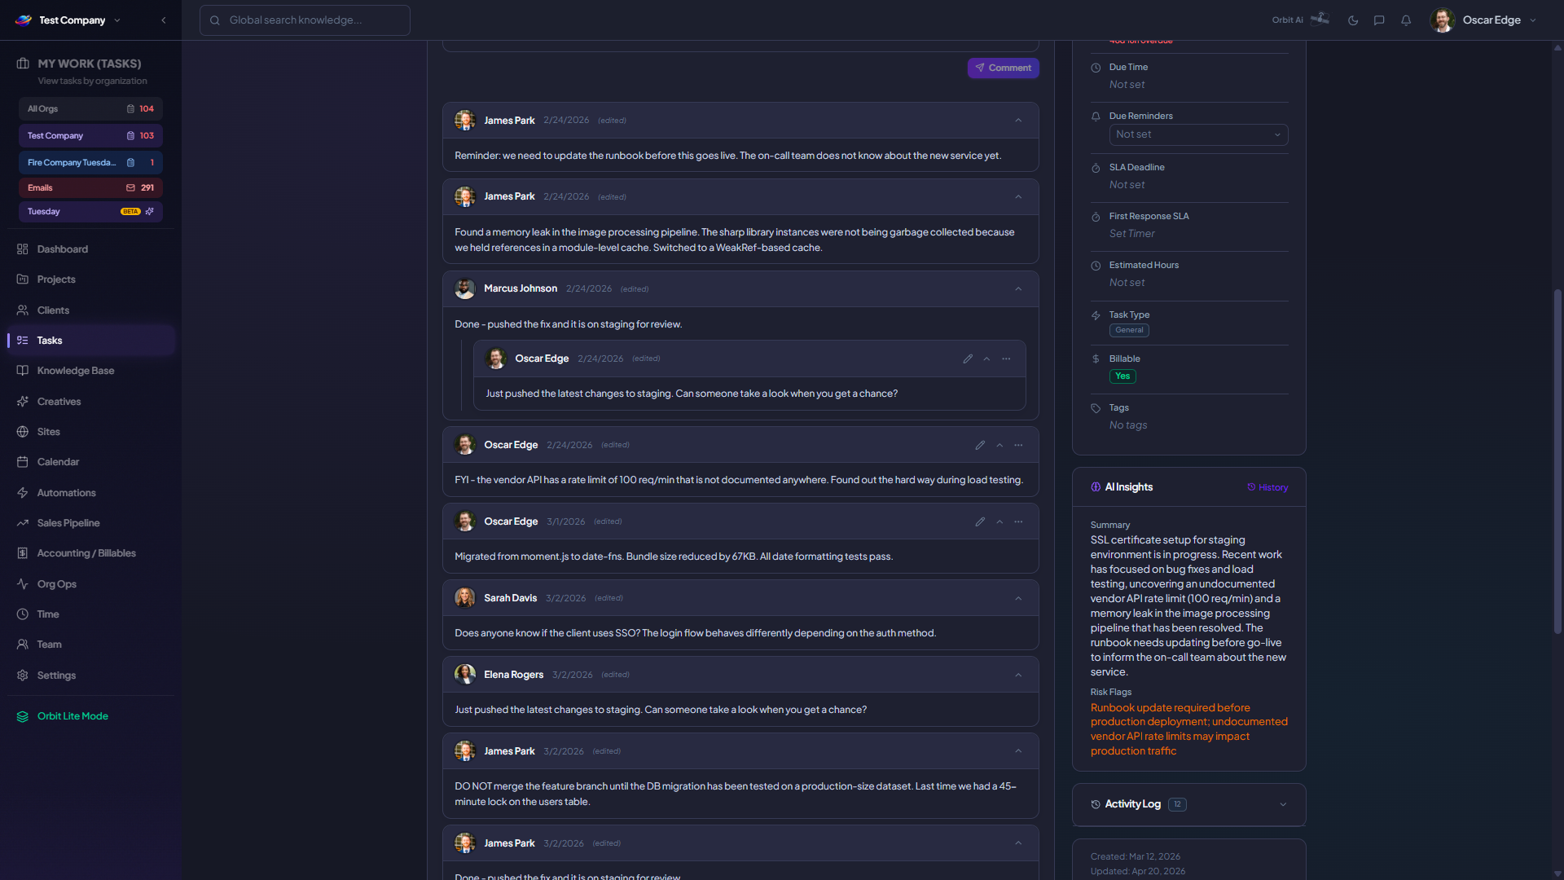
Task: Click Due Time Not set value
Action: point(1127,85)
